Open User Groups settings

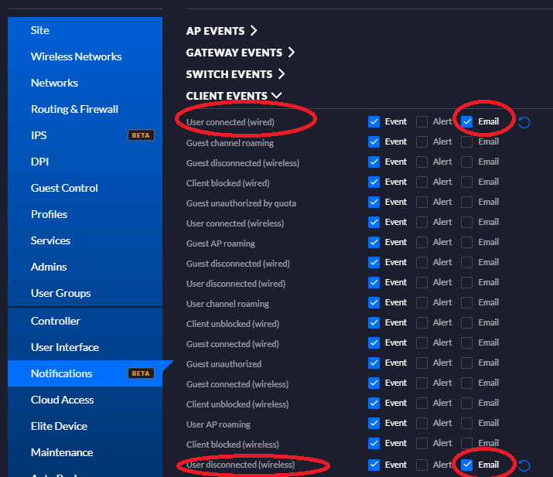click(60, 293)
